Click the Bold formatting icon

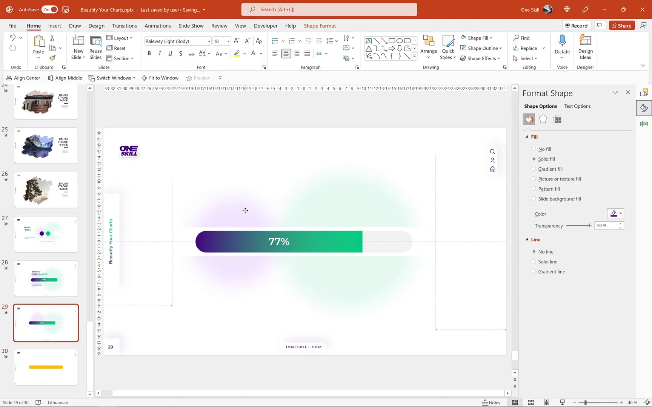(x=149, y=54)
